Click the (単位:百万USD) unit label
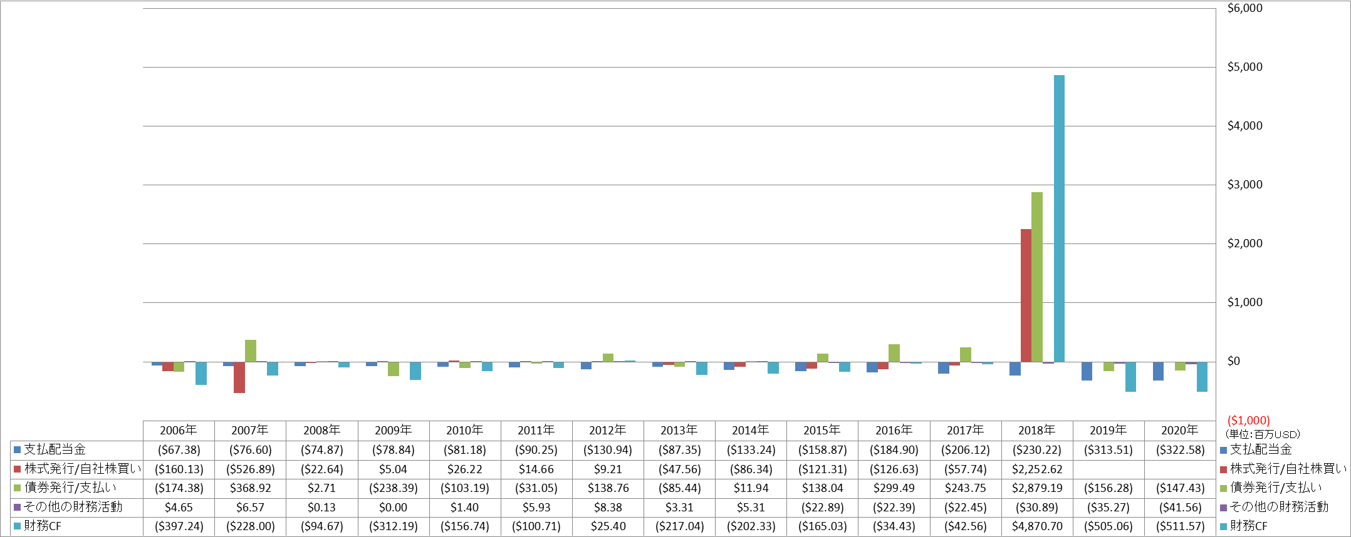The image size is (1351, 537). [1261, 434]
